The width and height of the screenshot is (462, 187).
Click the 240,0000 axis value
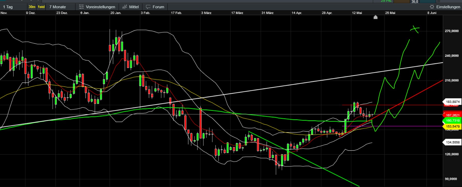coord(452,56)
